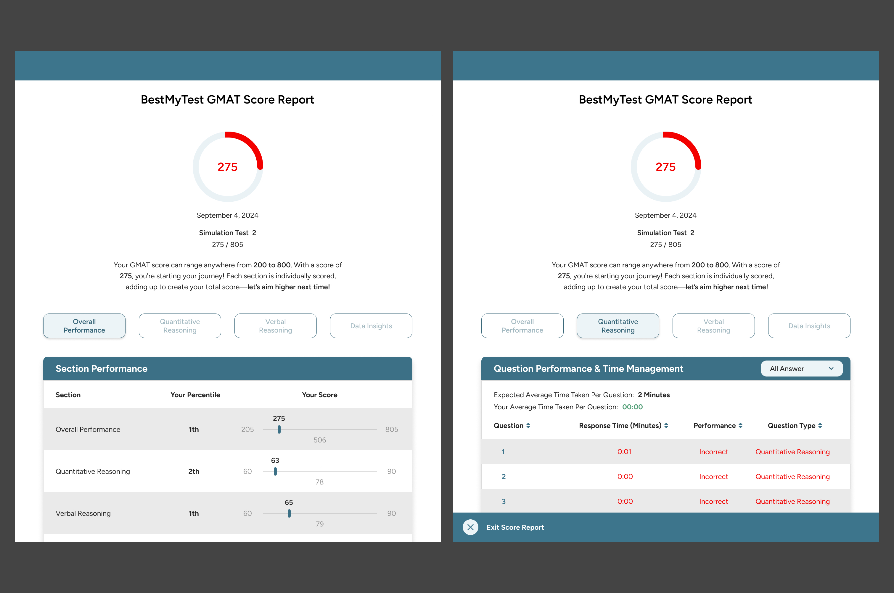The image size is (894, 593).
Task: Click the 506 median marker label
Action: click(320, 440)
